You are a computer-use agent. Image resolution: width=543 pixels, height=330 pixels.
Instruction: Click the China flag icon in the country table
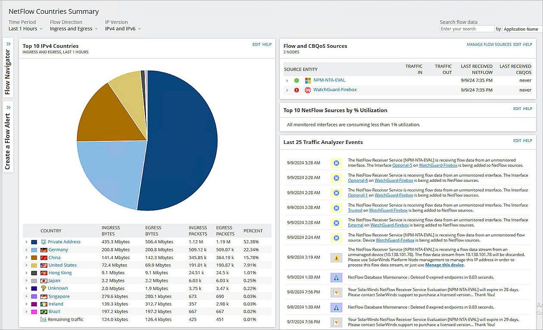pos(43,257)
